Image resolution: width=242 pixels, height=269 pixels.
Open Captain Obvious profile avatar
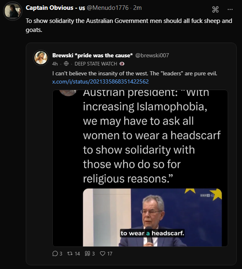tap(13, 11)
